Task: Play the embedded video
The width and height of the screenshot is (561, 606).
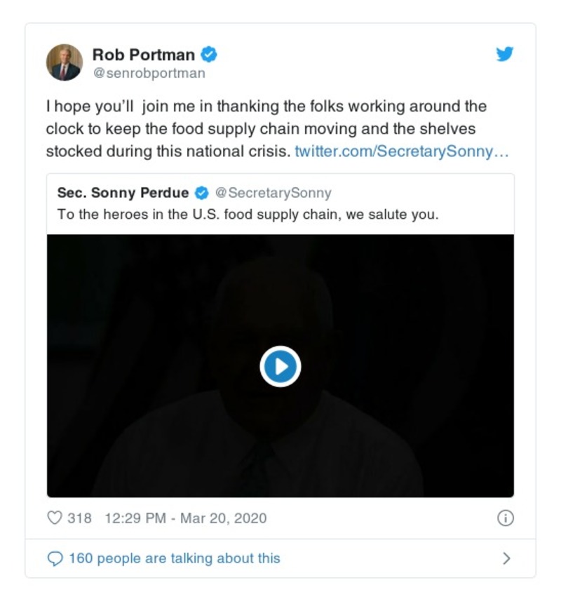Action: pos(280,366)
